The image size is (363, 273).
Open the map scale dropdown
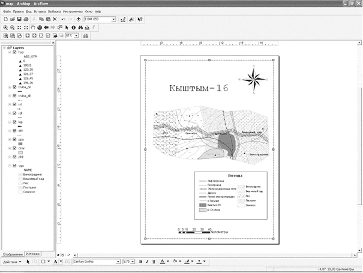pyautogui.click(x=115, y=19)
